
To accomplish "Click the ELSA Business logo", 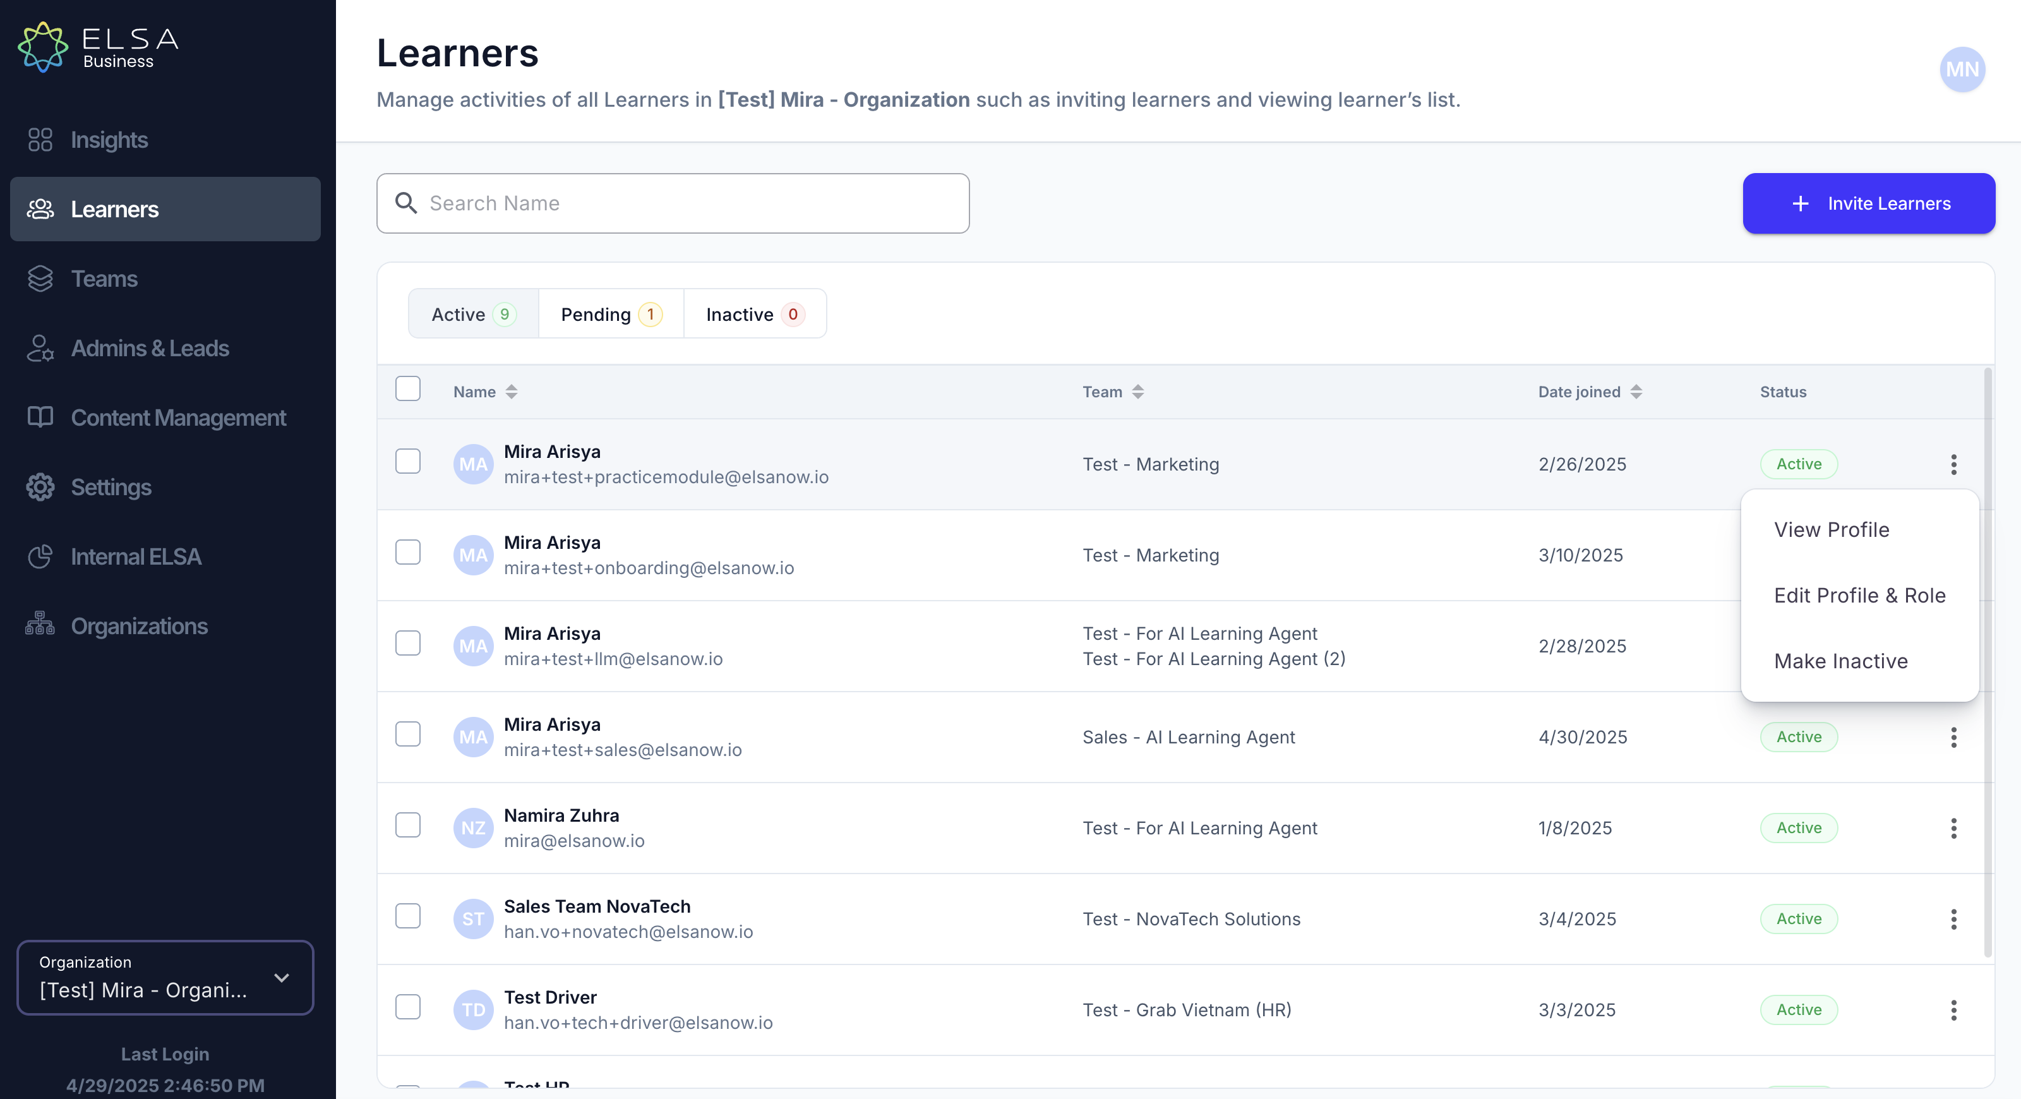I will point(99,47).
